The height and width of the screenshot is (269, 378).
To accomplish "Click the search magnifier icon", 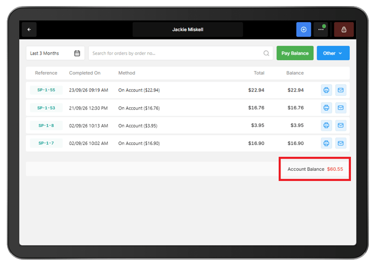I will (x=266, y=53).
